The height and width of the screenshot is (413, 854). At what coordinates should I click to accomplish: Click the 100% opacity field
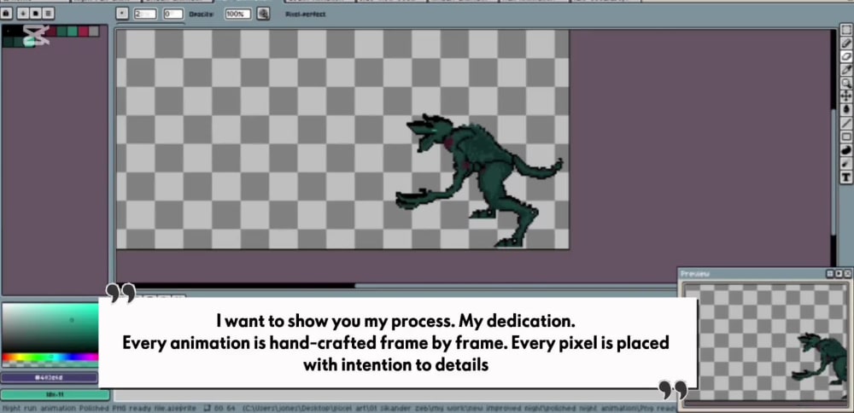238,14
